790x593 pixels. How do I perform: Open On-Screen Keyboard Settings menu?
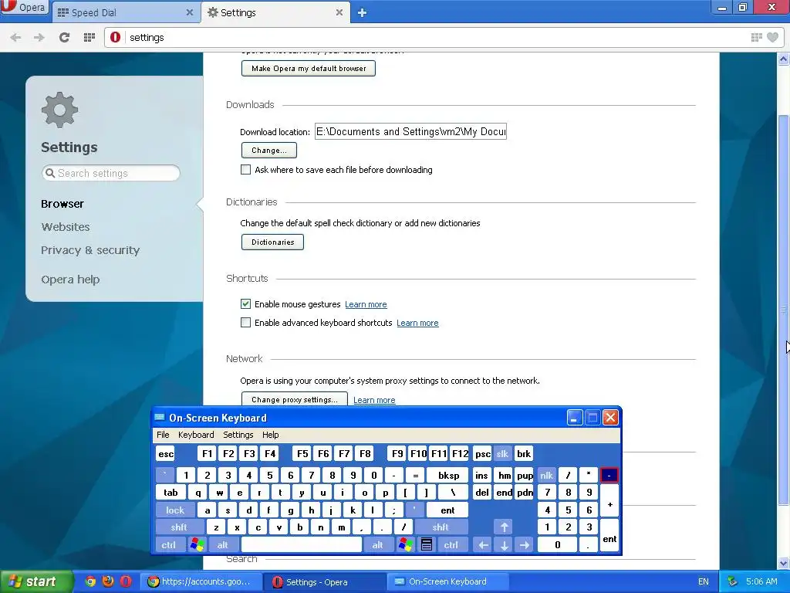pos(238,435)
